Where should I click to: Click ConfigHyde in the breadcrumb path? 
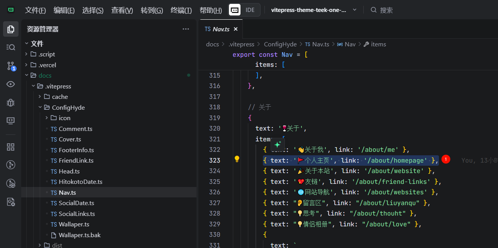(280, 44)
